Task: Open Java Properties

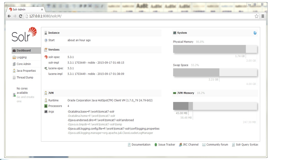Action: [26, 71]
